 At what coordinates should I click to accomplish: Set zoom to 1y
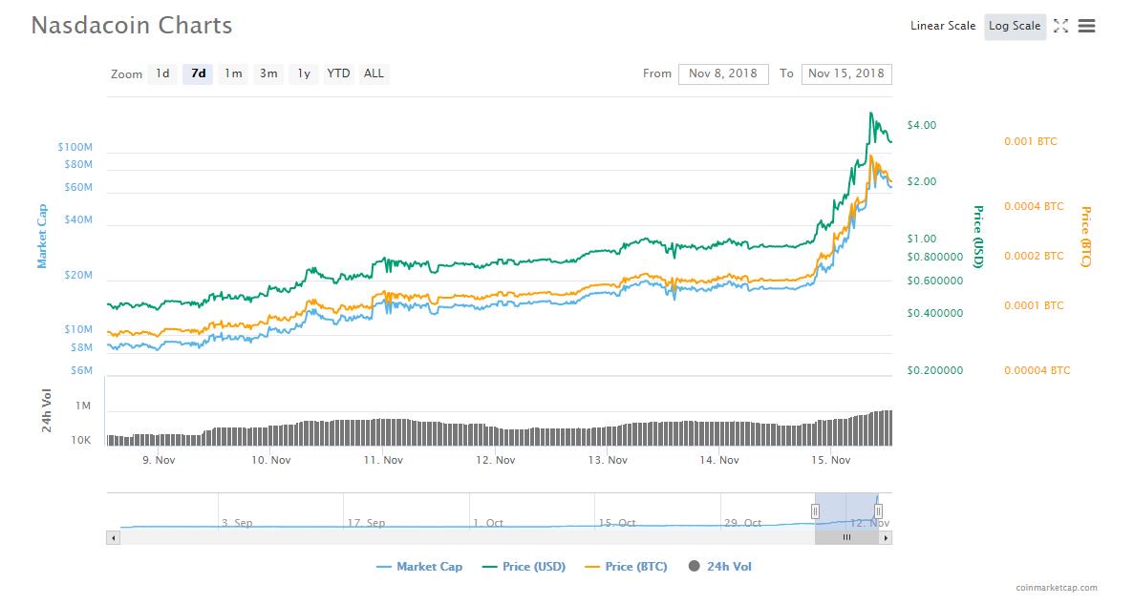pos(304,73)
